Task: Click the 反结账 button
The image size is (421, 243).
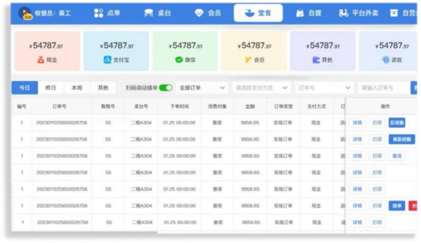Action: [x=397, y=122]
